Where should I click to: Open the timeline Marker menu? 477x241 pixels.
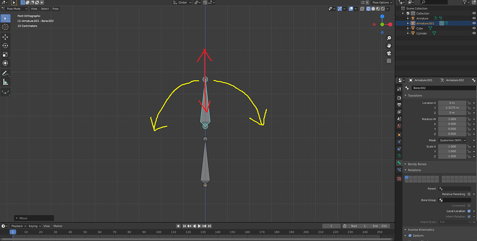(x=58, y=226)
